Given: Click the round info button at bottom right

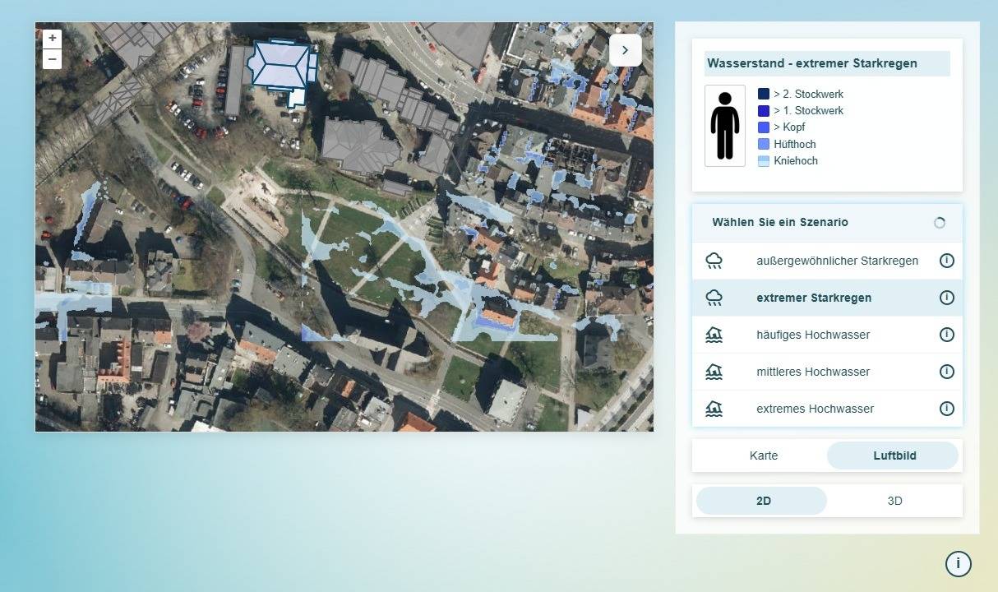Looking at the screenshot, I should tap(958, 564).
